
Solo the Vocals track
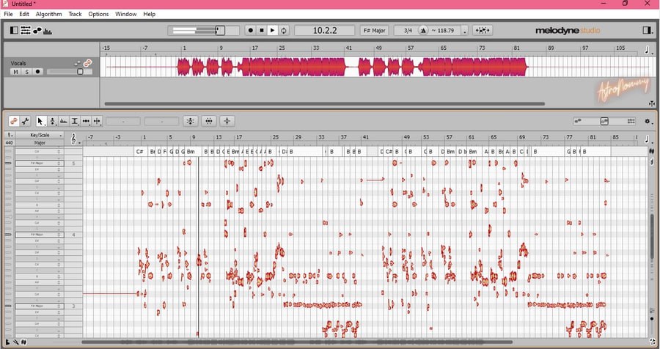(x=26, y=72)
